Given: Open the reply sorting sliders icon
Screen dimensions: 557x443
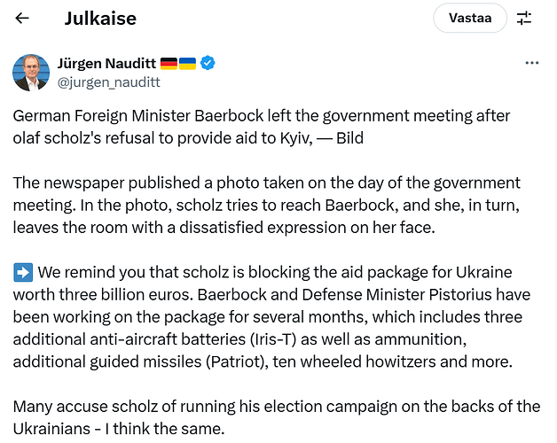Looking at the screenshot, I should tap(524, 18).
